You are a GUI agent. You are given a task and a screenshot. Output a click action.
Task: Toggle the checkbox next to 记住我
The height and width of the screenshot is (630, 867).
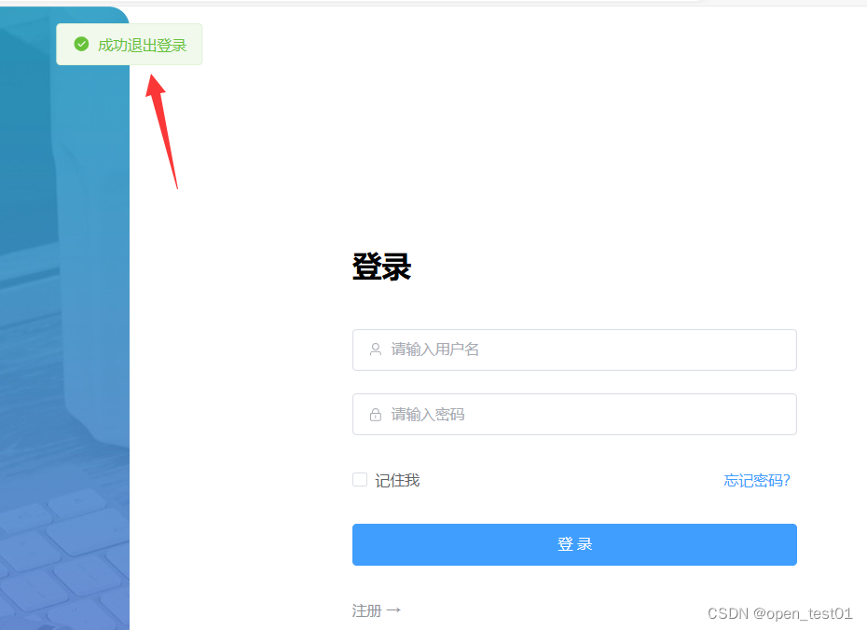(359, 479)
